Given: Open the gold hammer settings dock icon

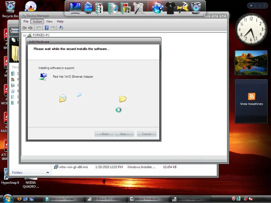Looking at the screenshot, I should 183,8.
